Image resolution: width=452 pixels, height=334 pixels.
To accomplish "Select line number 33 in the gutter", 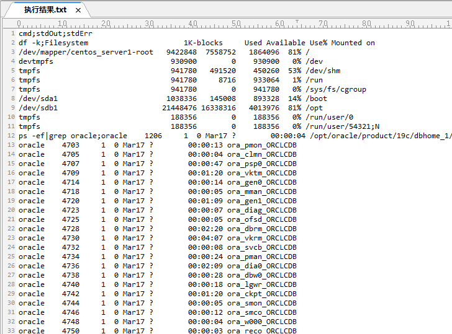I will tap(11, 330).
